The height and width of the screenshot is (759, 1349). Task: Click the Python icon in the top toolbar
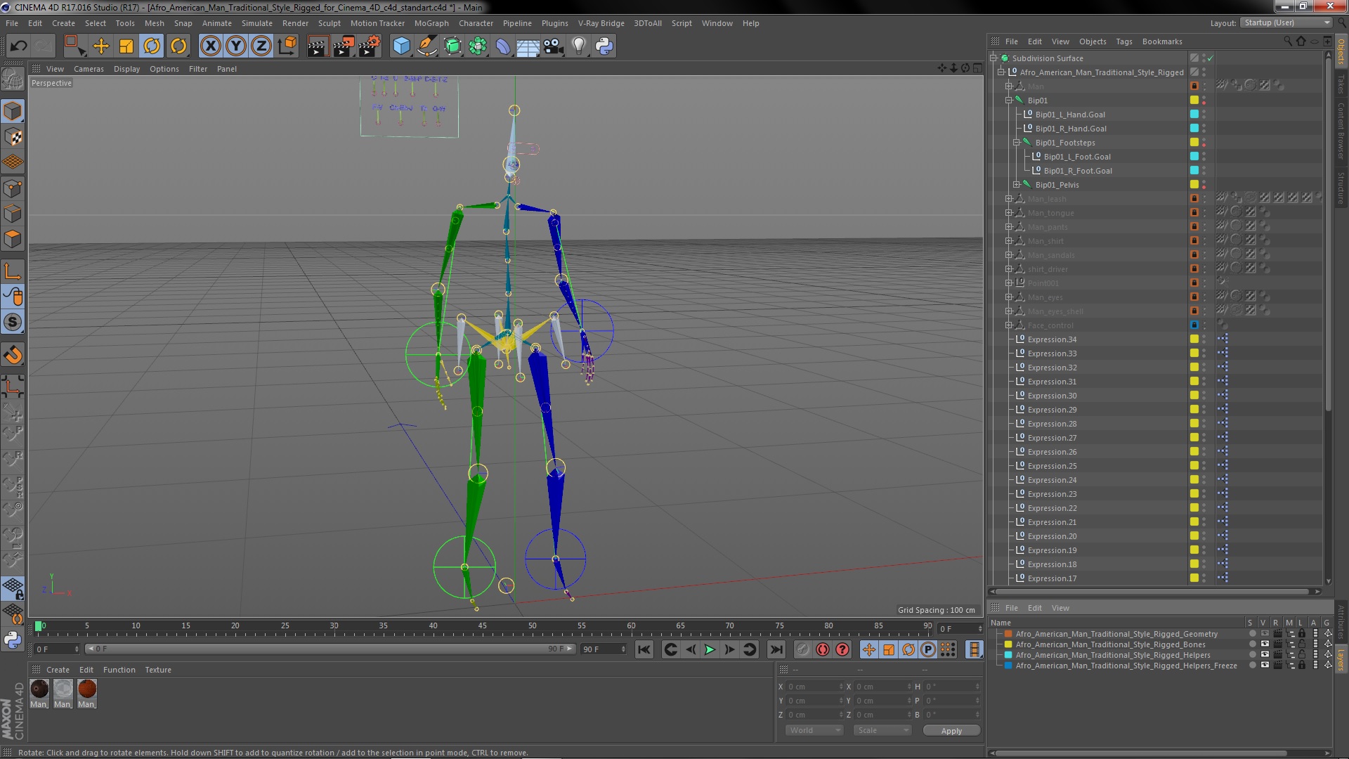coord(604,46)
